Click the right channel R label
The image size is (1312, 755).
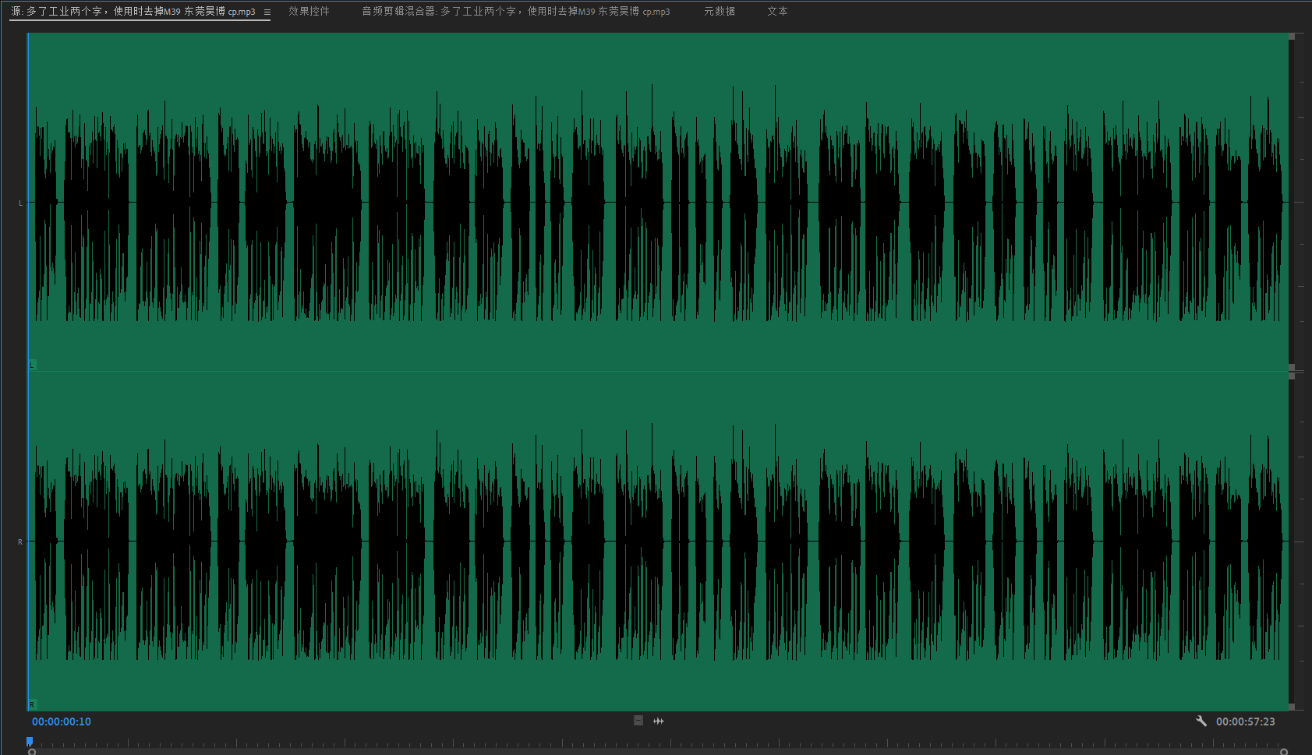click(x=20, y=542)
